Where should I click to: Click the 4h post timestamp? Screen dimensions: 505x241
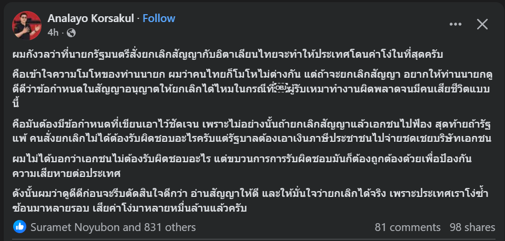tap(53, 33)
